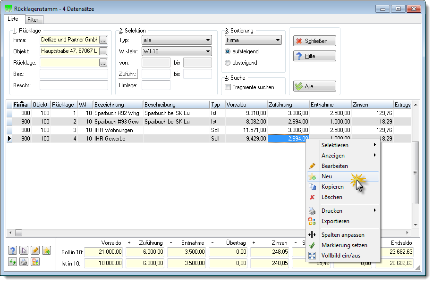Switch to the Filter tab
The height and width of the screenshot is (283, 433).
pyautogui.click(x=33, y=20)
